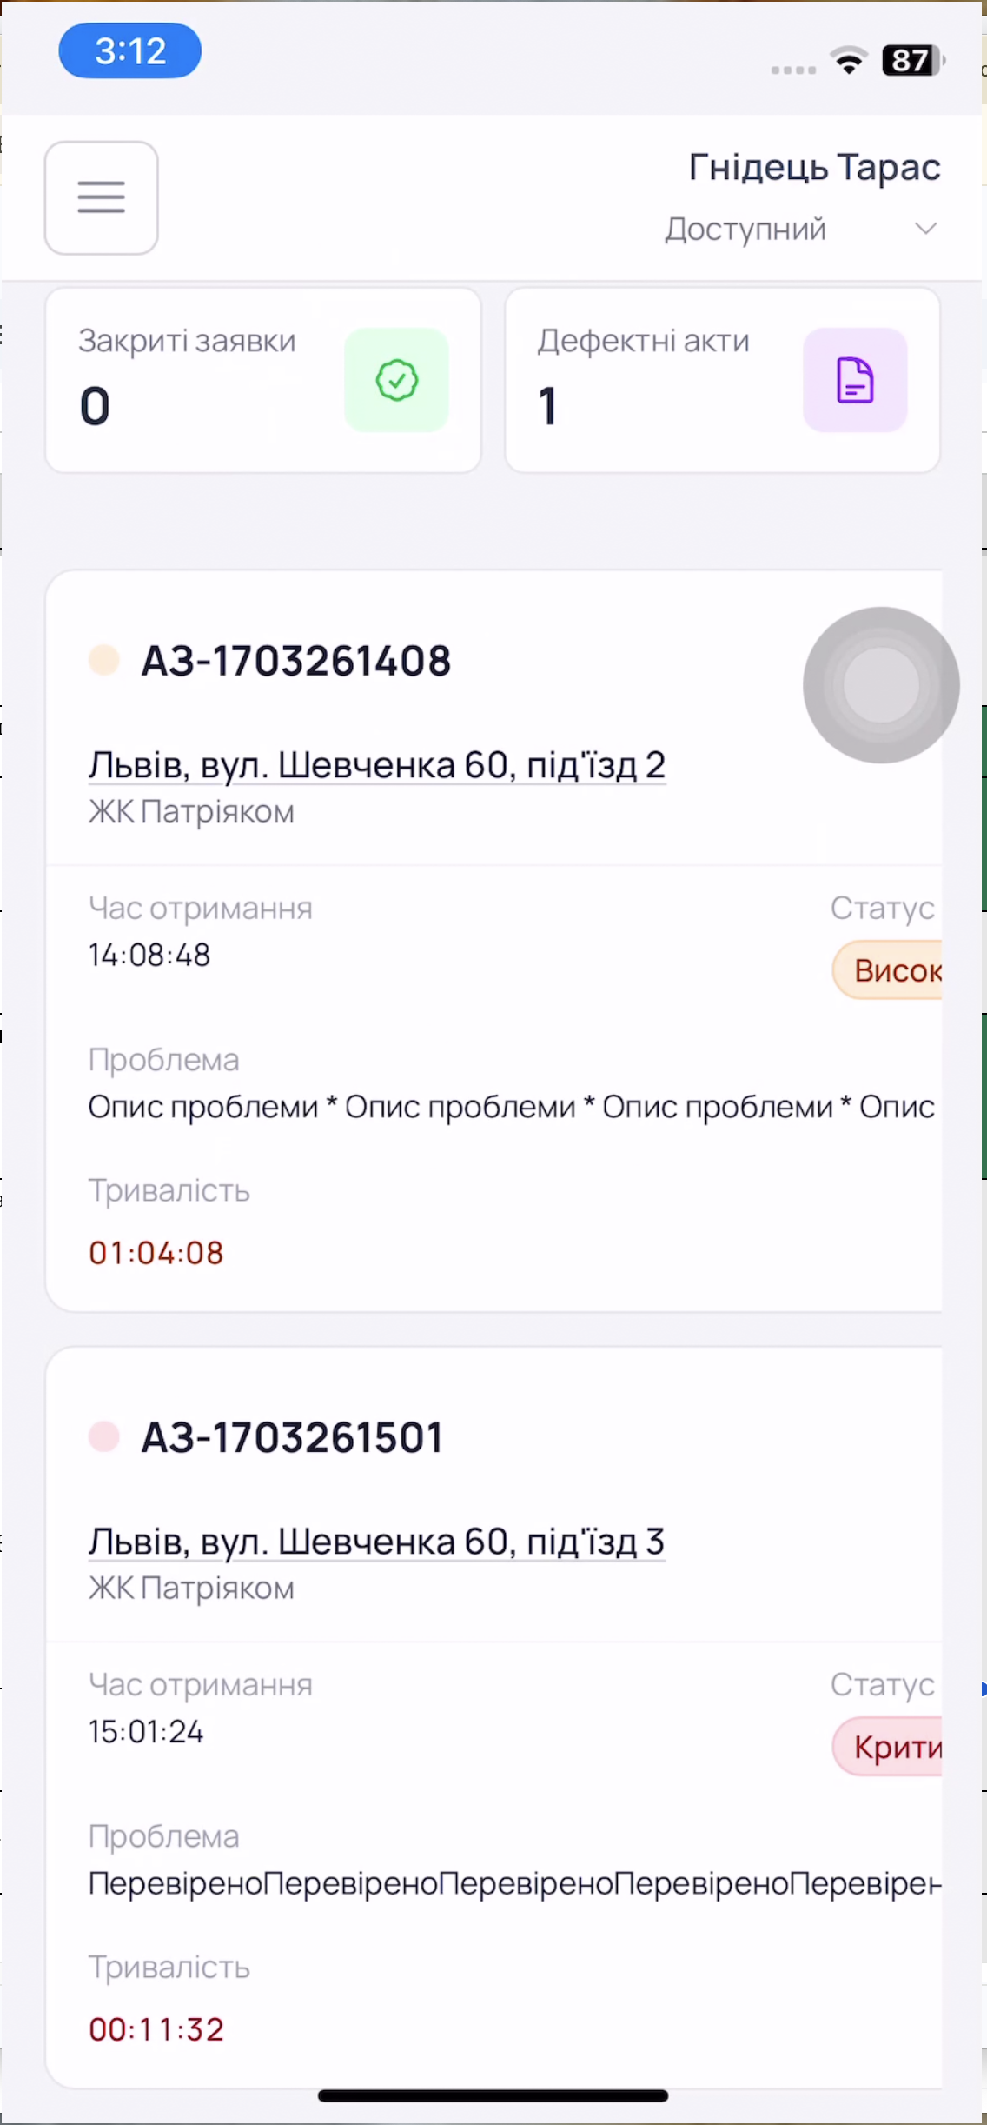The image size is (987, 2125).
Task: Tap the user name Гнідець Тарас
Action: click(x=815, y=167)
